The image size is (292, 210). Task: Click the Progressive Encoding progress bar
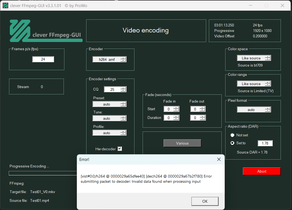click(x=43, y=173)
